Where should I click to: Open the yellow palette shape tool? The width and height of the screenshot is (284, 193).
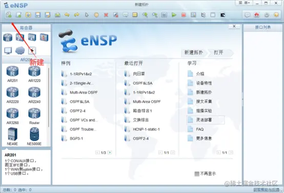(135, 15)
